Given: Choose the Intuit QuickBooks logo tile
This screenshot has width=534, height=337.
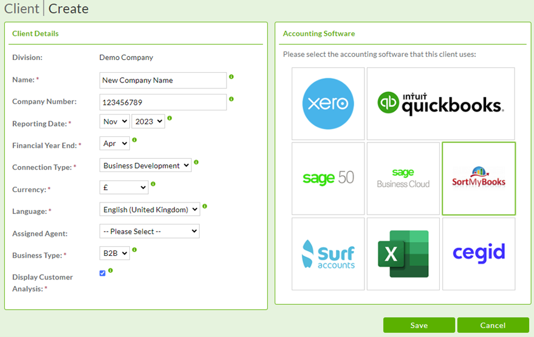Looking at the screenshot, I should tap(440, 104).
